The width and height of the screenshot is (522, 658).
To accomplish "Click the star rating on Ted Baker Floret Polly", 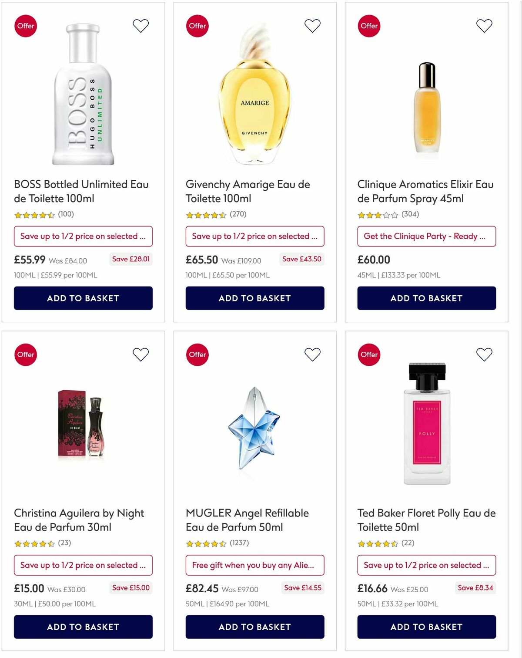I will [376, 543].
